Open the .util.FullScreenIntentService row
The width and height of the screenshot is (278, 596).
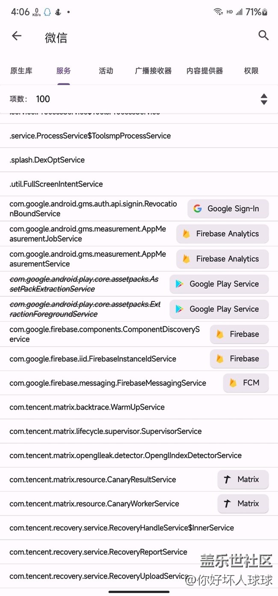pos(139,184)
